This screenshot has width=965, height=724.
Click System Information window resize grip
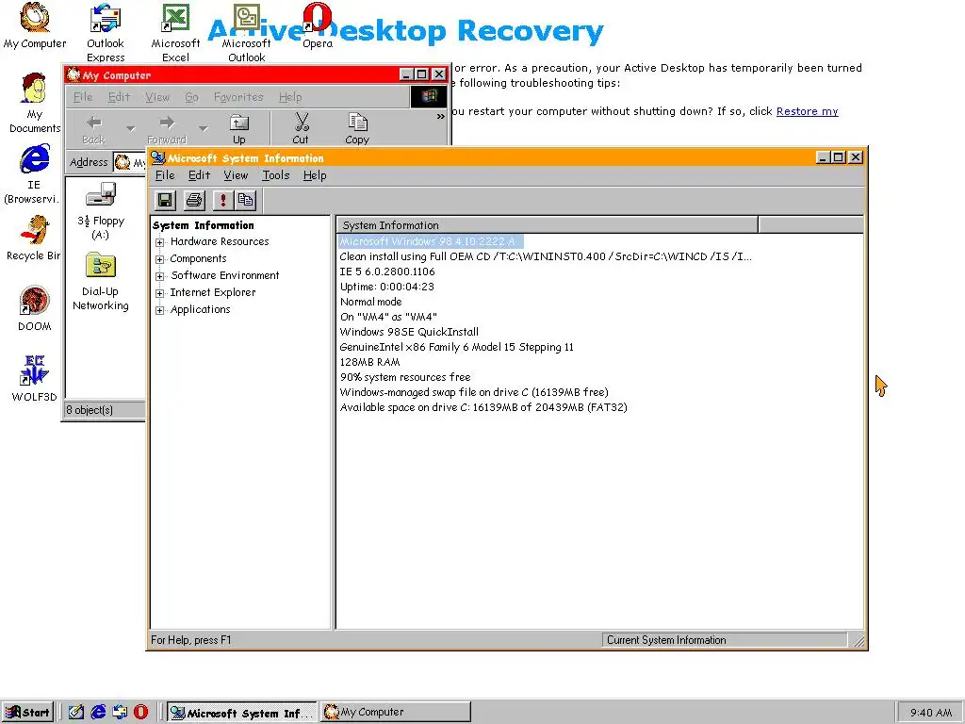coord(859,641)
